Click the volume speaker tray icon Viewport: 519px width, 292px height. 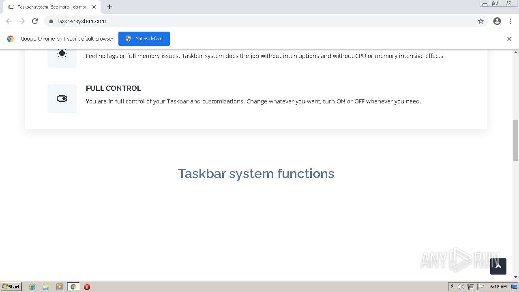pyautogui.click(x=461, y=287)
